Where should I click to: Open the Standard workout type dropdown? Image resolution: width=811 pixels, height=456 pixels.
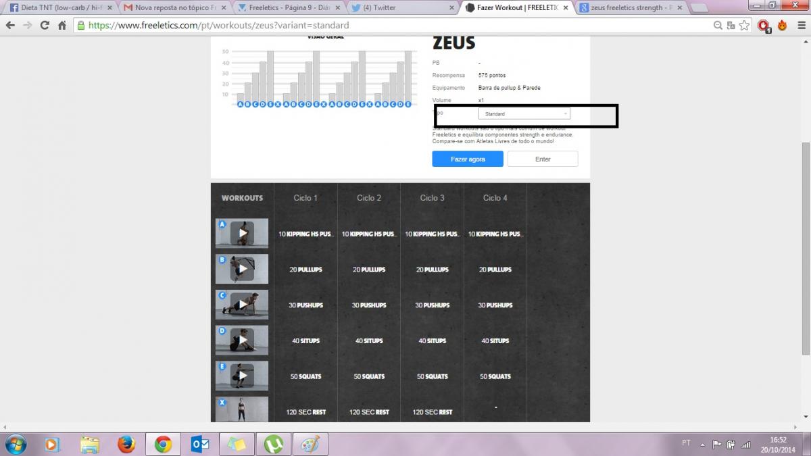(524, 113)
